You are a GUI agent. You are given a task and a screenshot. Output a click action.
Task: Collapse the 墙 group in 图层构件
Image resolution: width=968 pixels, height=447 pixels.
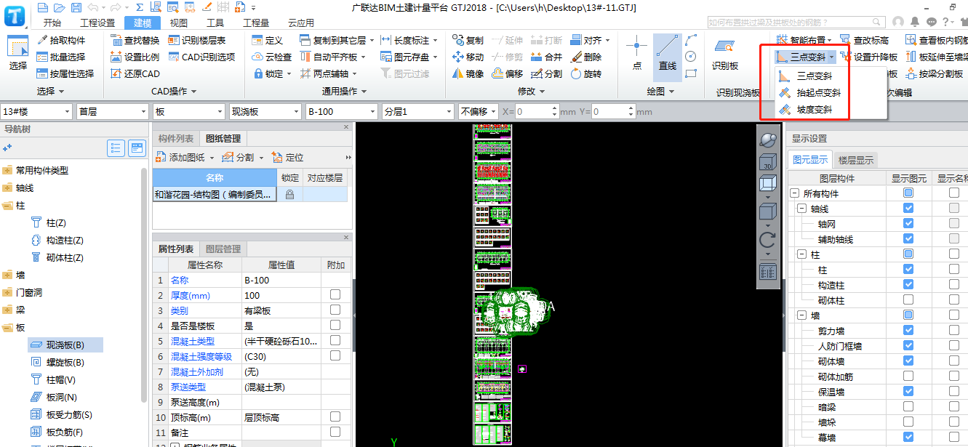(x=801, y=315)
